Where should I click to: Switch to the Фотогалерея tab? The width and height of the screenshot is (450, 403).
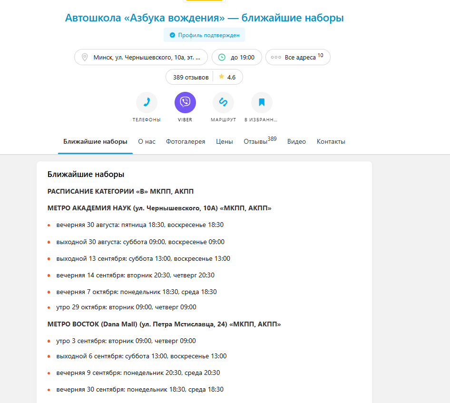pos(186,141)
